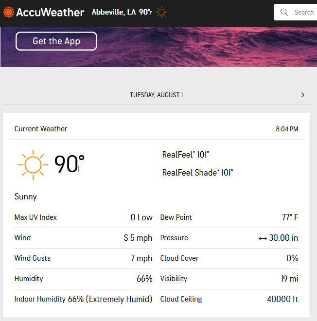The width and height of the screenshot is (317, 321).
Task: Click the search magnifying glass icon
Action: pos(284,12)
